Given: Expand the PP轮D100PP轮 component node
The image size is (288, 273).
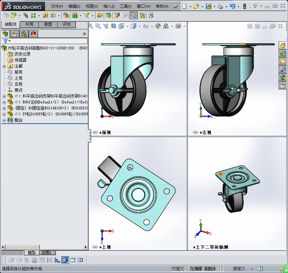Looking at the screenshot, I should [x=4, y=114].
